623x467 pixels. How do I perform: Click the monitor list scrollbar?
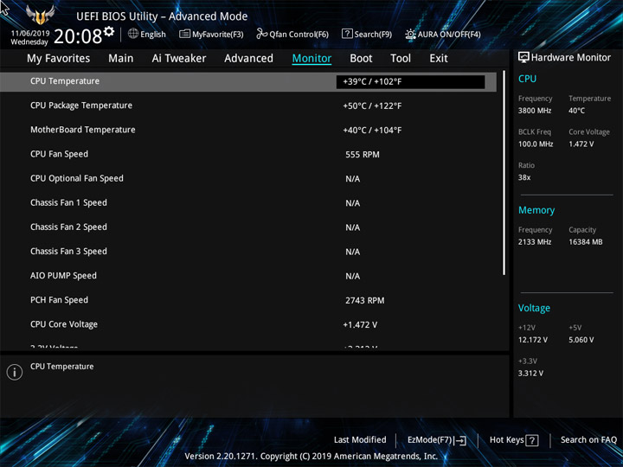pyautogui.click(x=504, y=173)
